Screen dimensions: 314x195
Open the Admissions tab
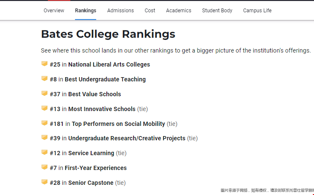pos(120,11)
